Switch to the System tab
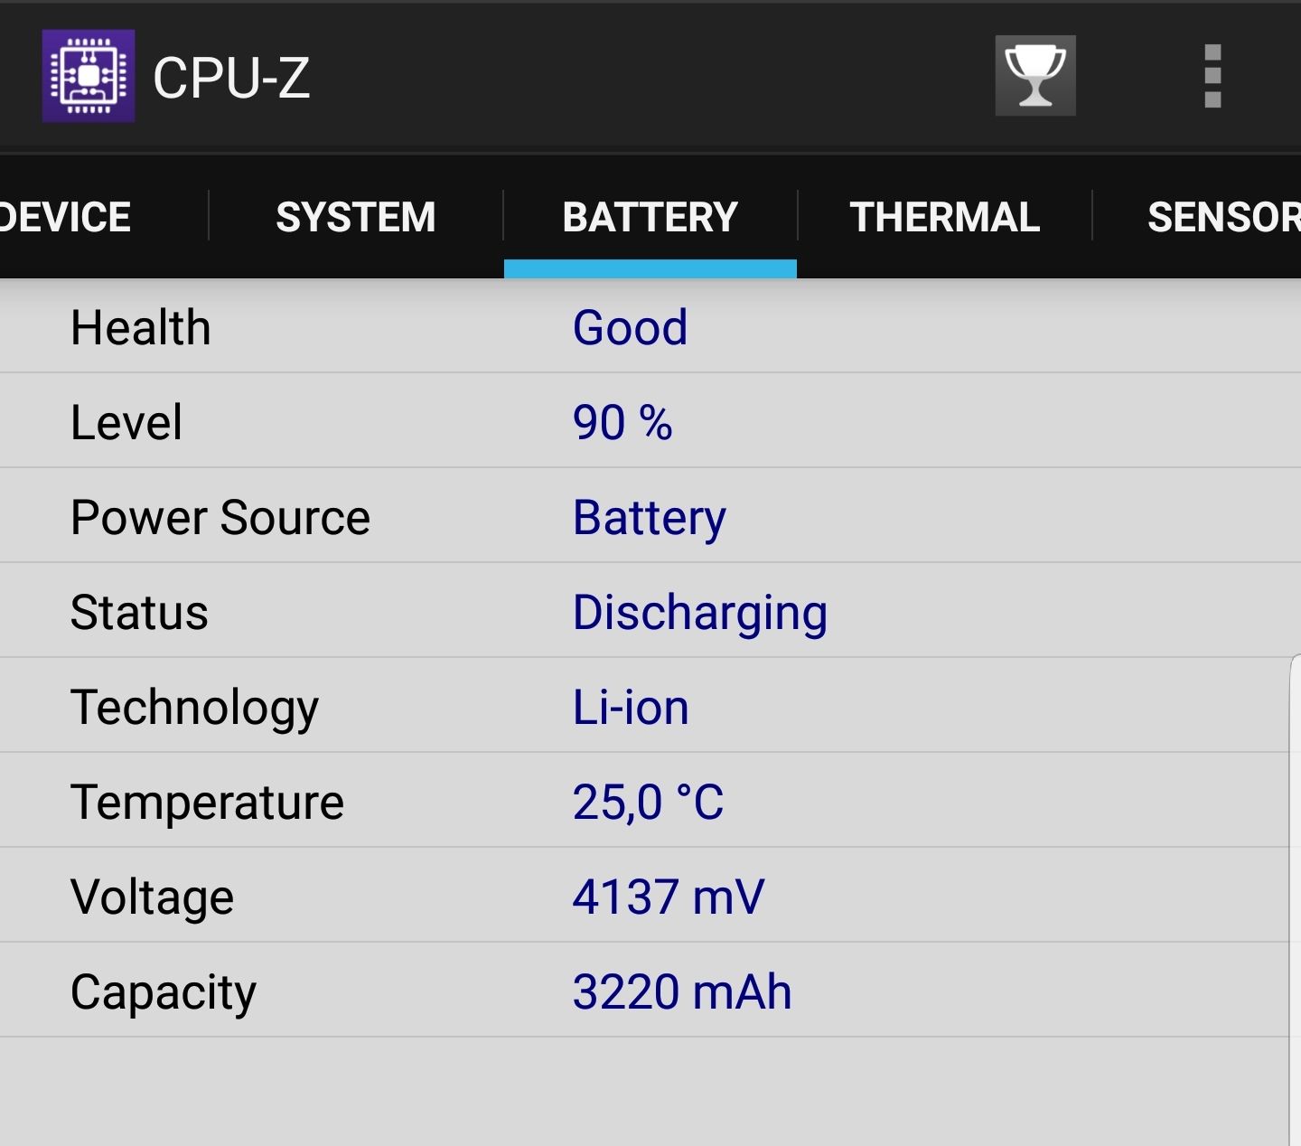The height and width of the screenshot is (1146, 1301). click(x=356, y=218)
